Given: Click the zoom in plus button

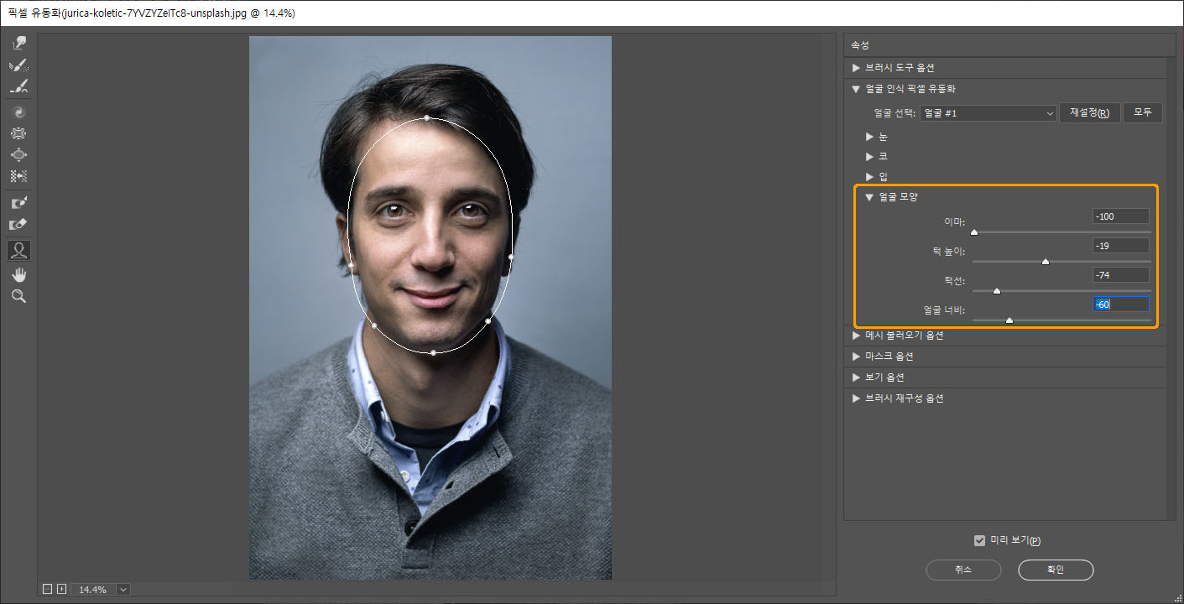Looking at the screenshot, I should (x=61, y=590).
